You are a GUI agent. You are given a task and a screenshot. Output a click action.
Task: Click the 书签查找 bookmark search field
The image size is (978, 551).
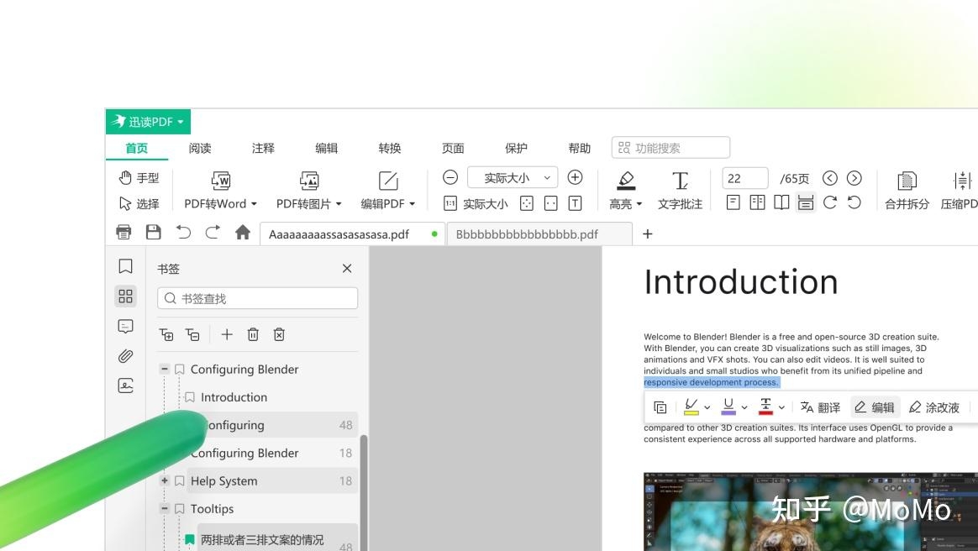(258, 298)
